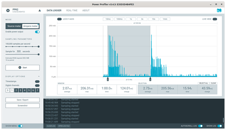Set the window to 10ms
This screenshot has height=130, width=226.
point(108,19)
